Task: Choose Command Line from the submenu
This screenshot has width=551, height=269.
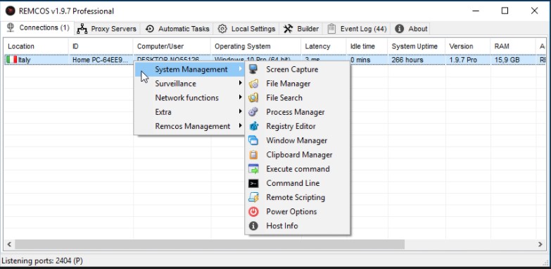Action: 297,183
